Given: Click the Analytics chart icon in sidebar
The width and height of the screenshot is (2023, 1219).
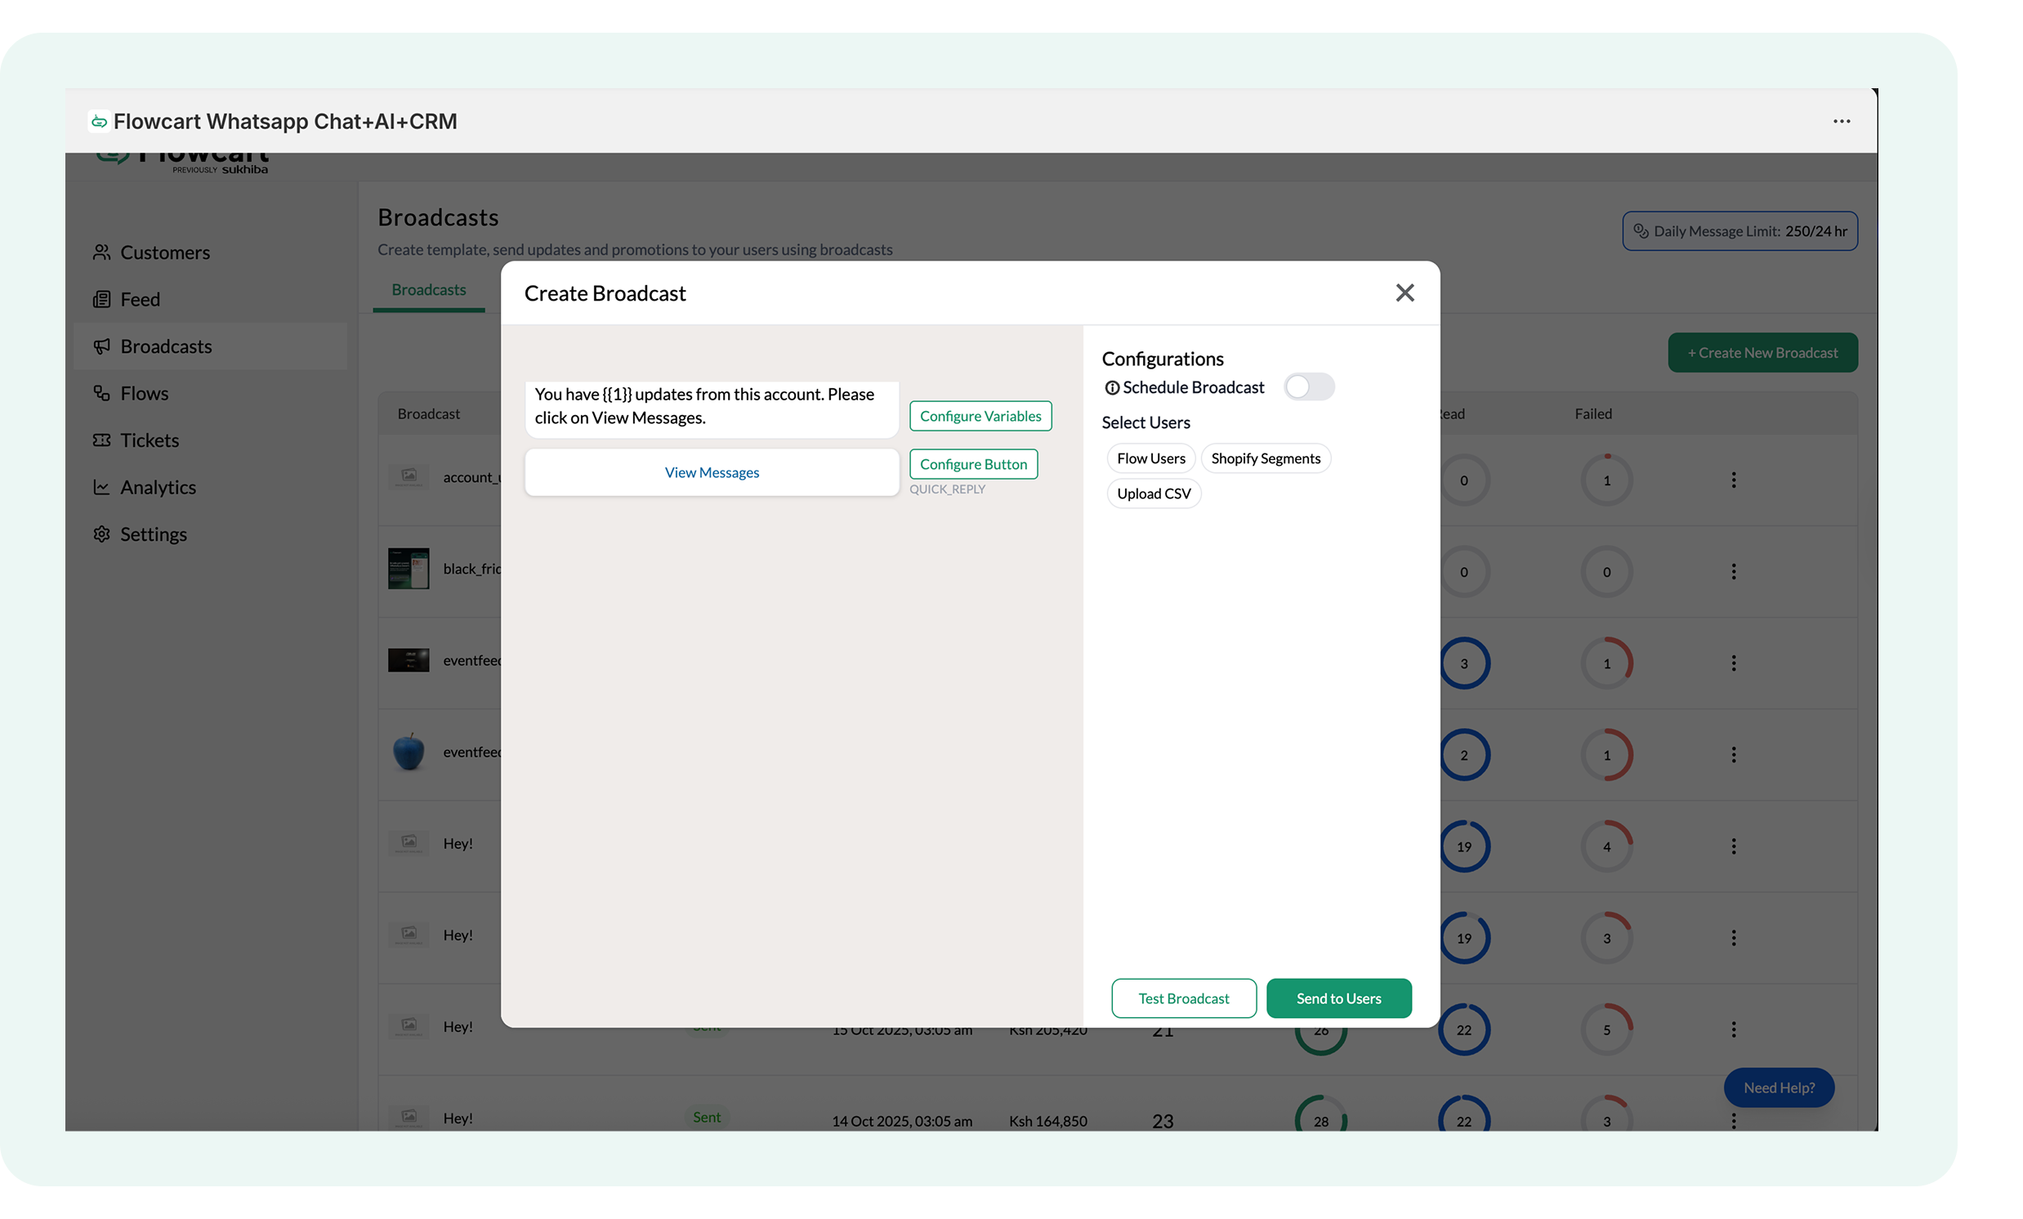Looking at the screenshot, I should 101,488.
